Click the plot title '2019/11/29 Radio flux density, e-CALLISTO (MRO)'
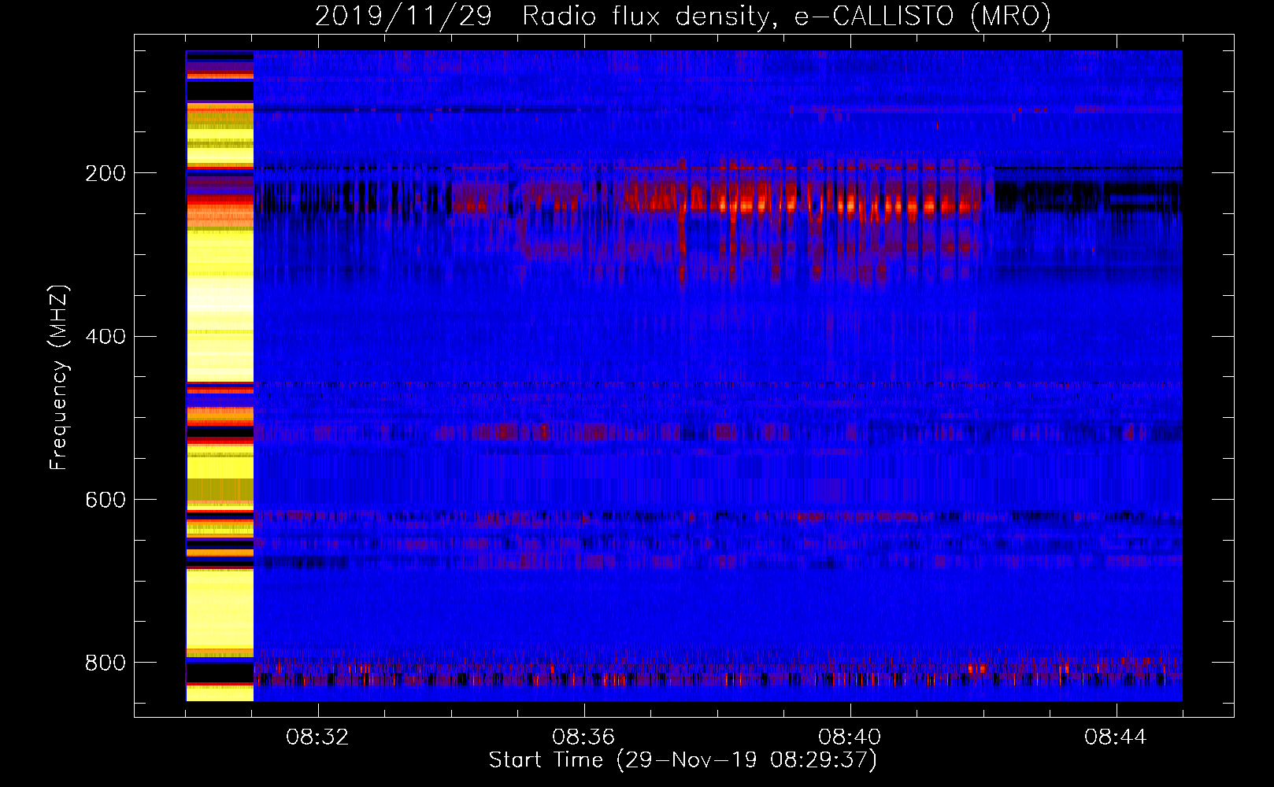The image size is (1274, 787). click(683, 16)
